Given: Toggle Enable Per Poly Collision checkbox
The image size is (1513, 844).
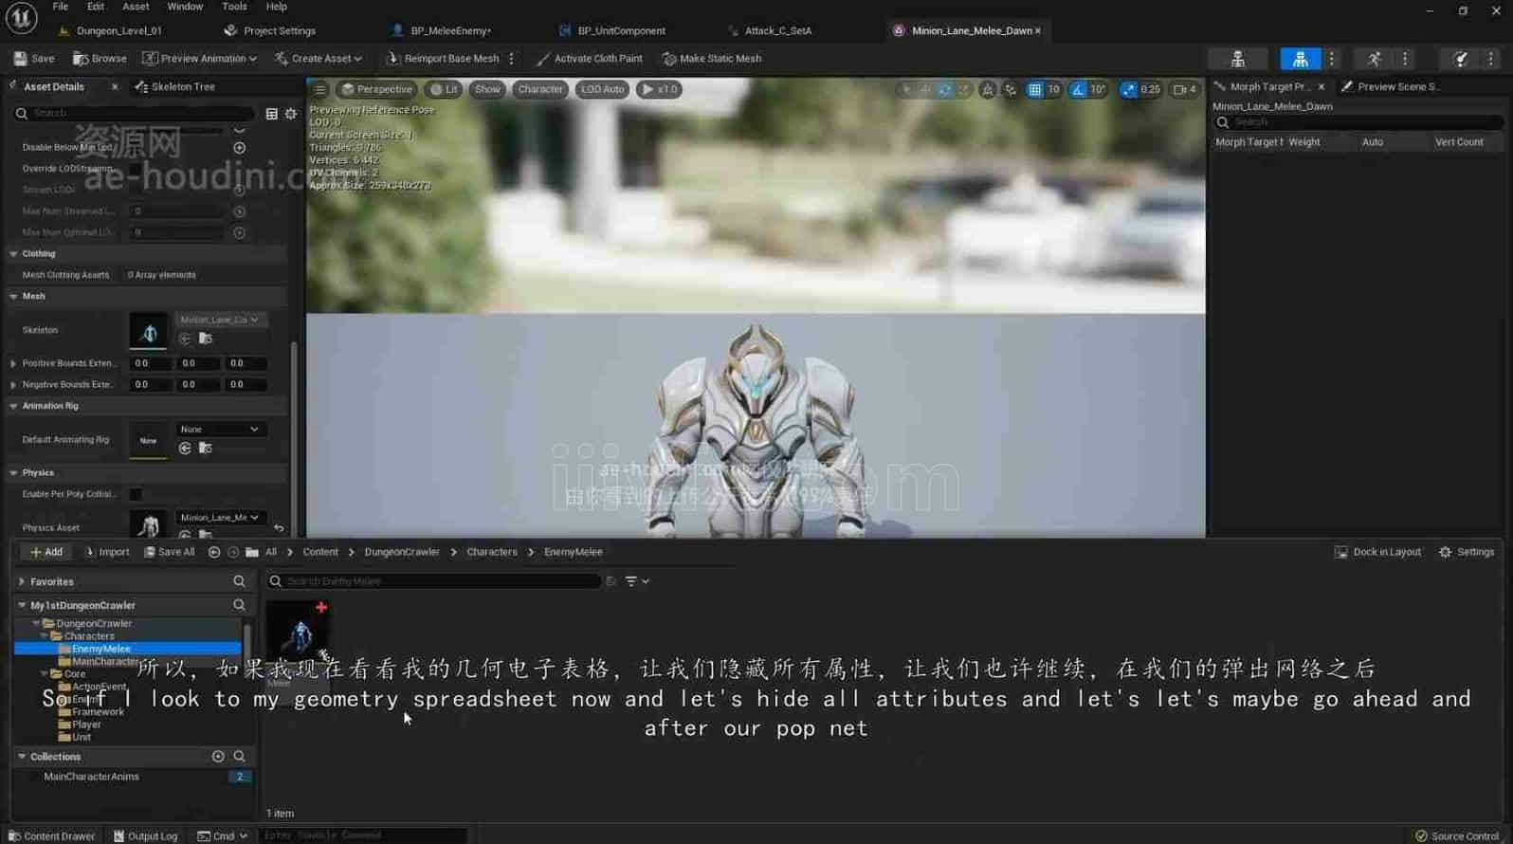Looking at the screenshot, I should click(136, 494).
